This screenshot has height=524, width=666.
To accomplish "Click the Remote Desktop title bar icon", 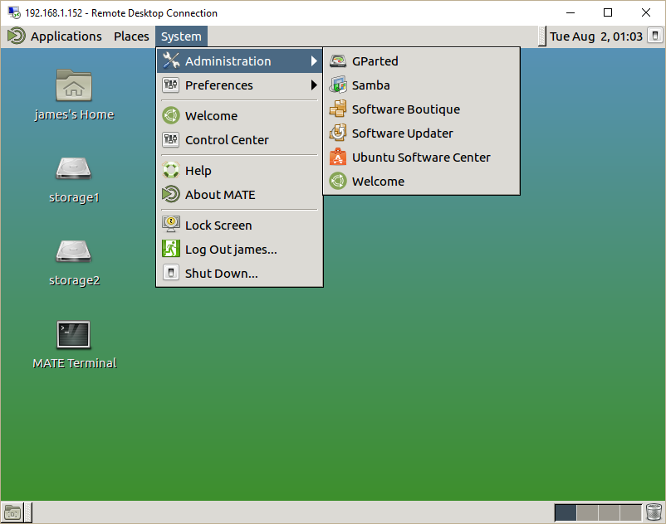I will pos(13,12).
